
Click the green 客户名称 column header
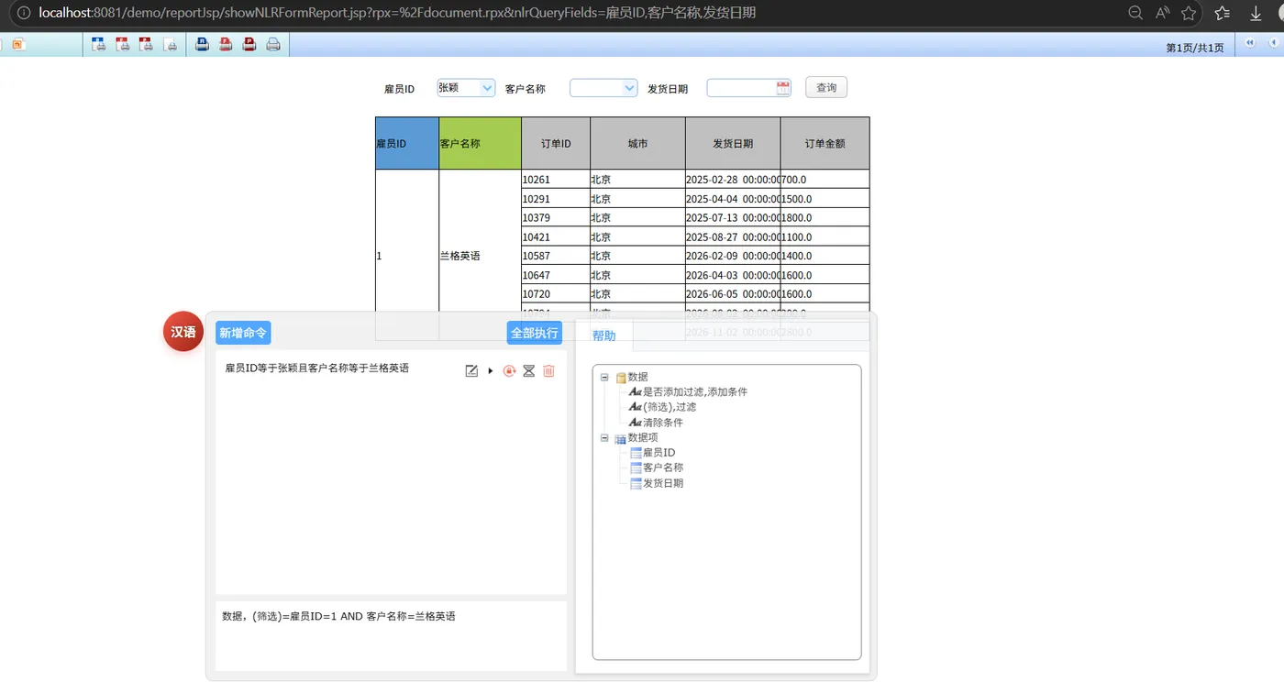coord(481,143)
